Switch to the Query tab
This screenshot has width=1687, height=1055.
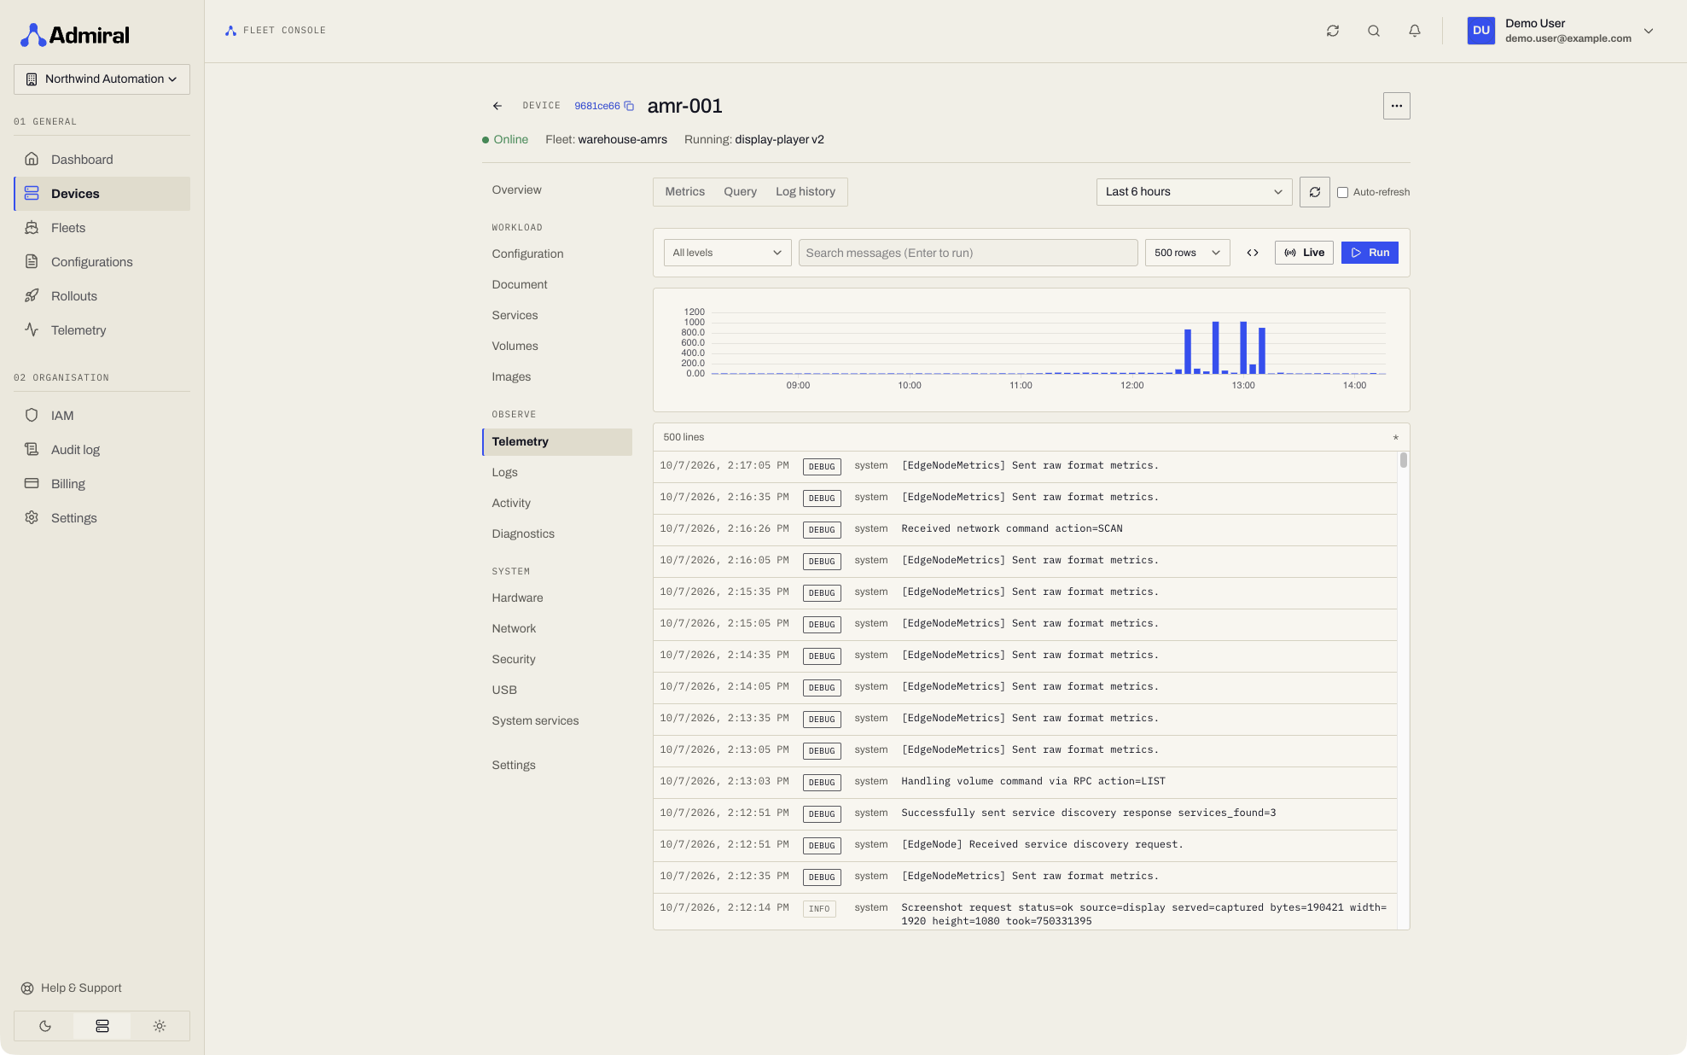point(740,192)
